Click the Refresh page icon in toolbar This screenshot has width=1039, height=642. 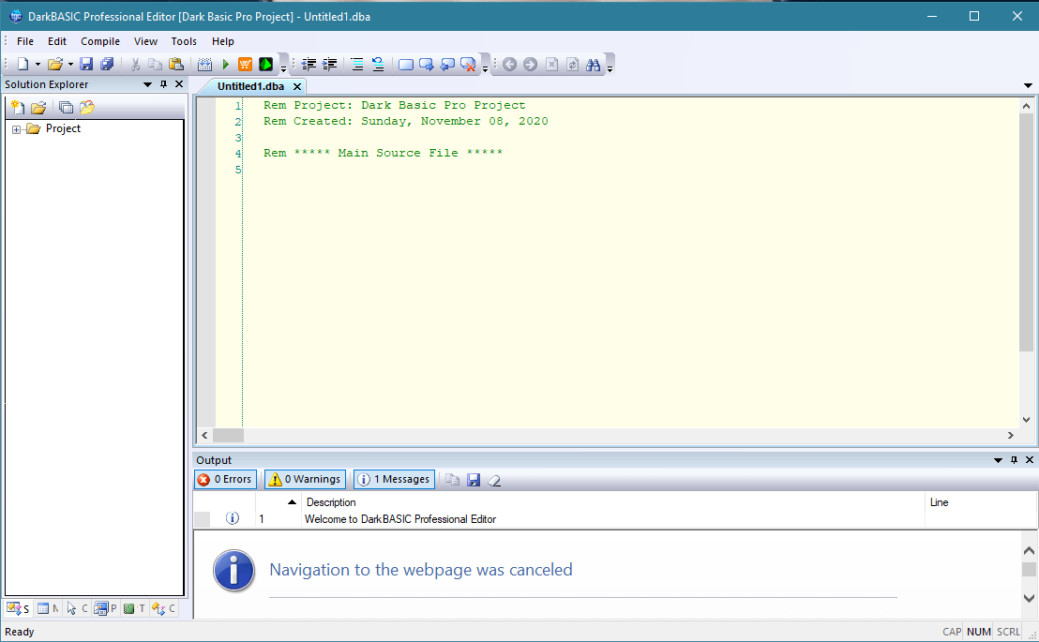[573, 65]
